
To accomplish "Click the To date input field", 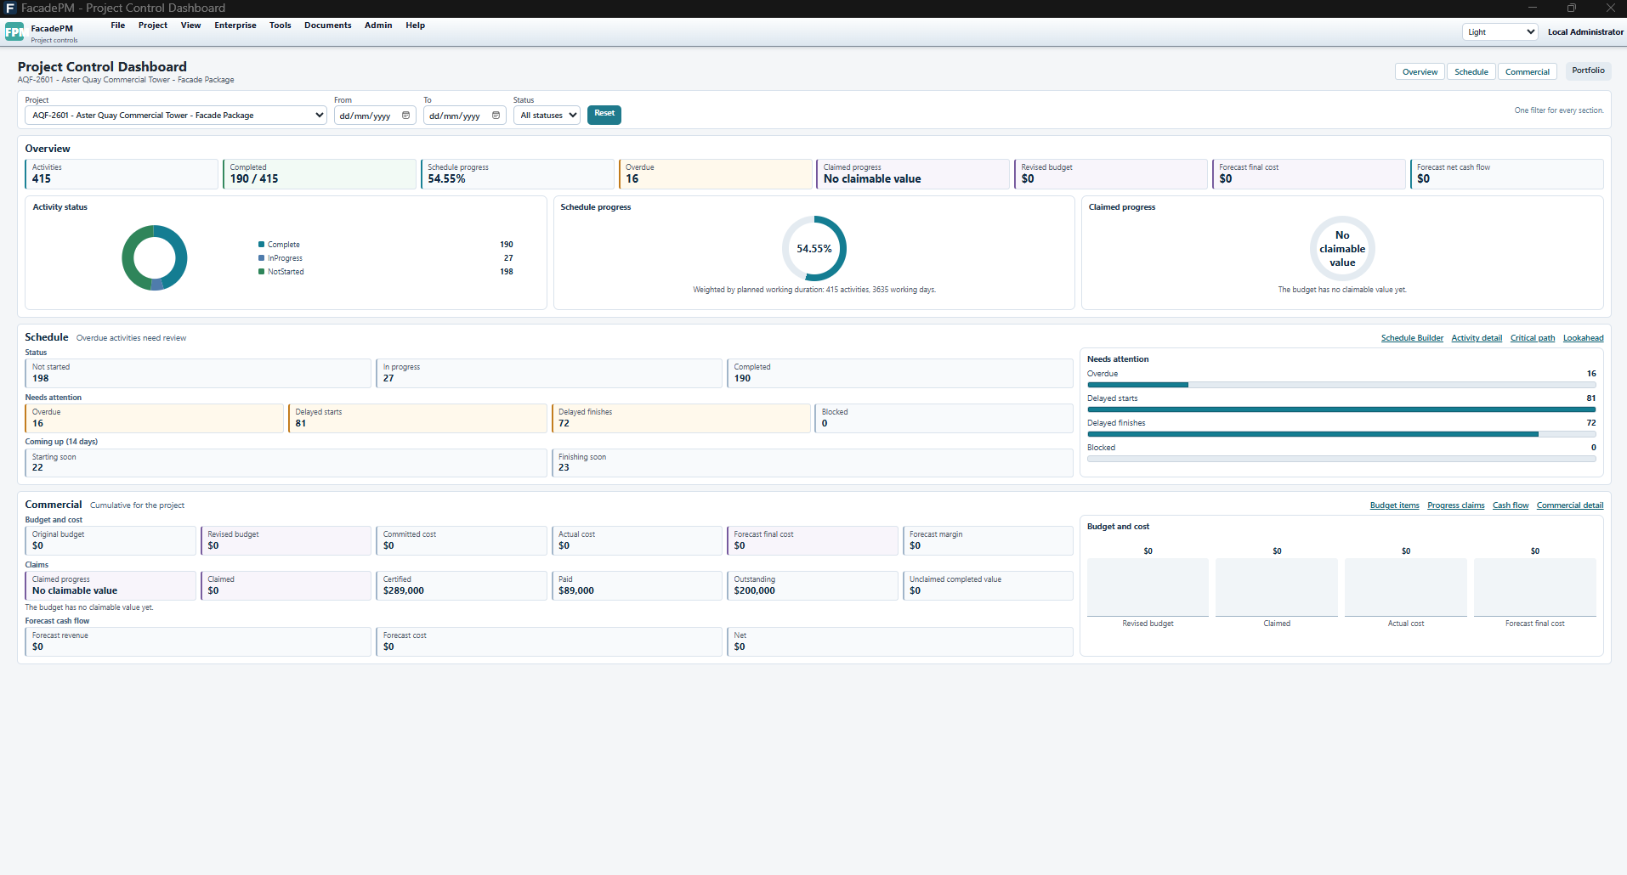I will click(x=465, y=116).
